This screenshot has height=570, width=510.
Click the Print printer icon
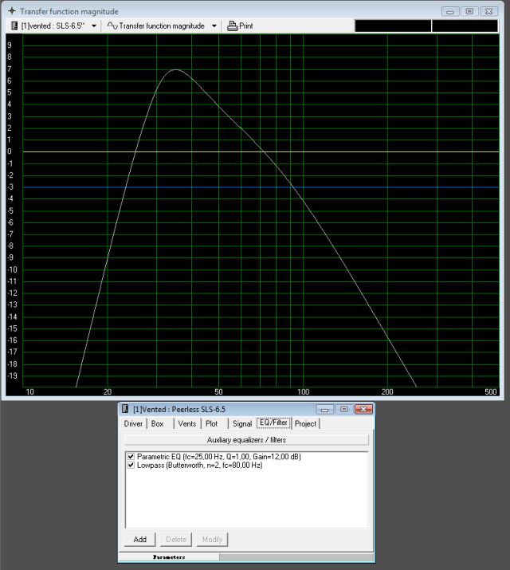[232, 26]
